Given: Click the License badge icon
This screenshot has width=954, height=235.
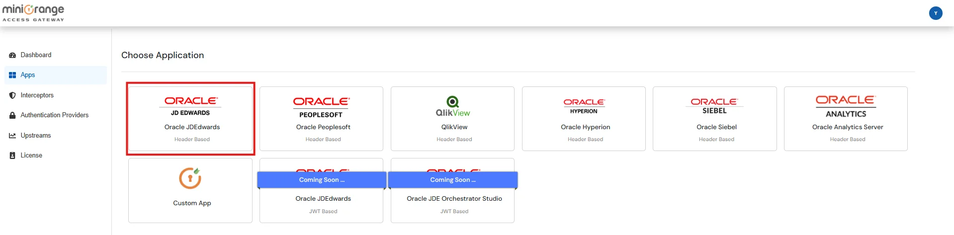Looking at the screenshot, I should tap(12, 156).
